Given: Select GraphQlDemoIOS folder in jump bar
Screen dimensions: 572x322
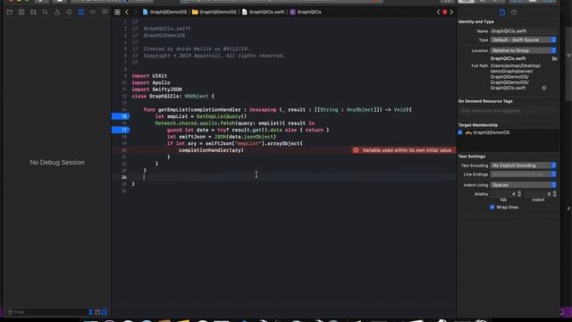Looking at the screenshot, I should coord(214,12).
